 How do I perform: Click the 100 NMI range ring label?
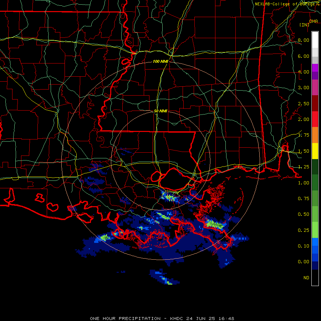pyautogui.click(x=160, y=61)
